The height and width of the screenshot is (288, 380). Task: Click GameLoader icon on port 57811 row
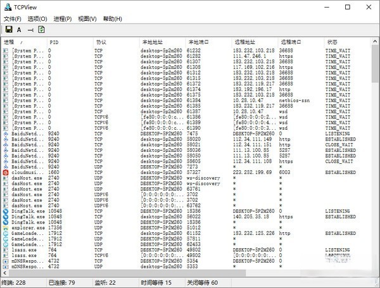(x=6, y=239)
